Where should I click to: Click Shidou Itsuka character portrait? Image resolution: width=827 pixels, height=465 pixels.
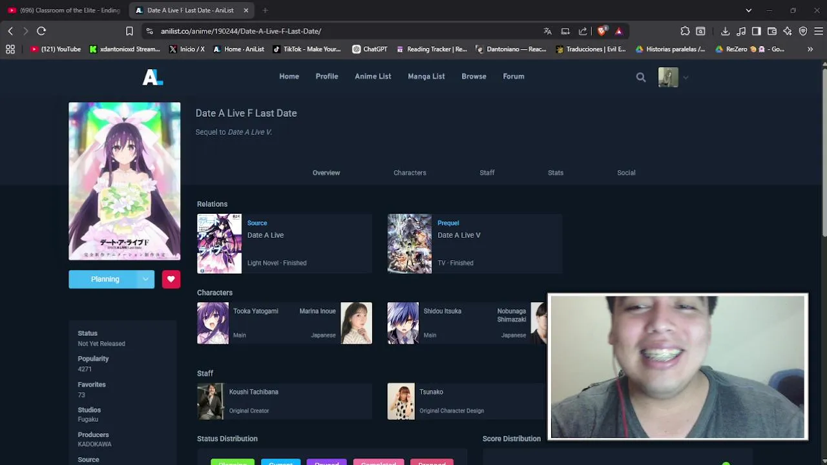pyautogui.click(x=403, y=323)
